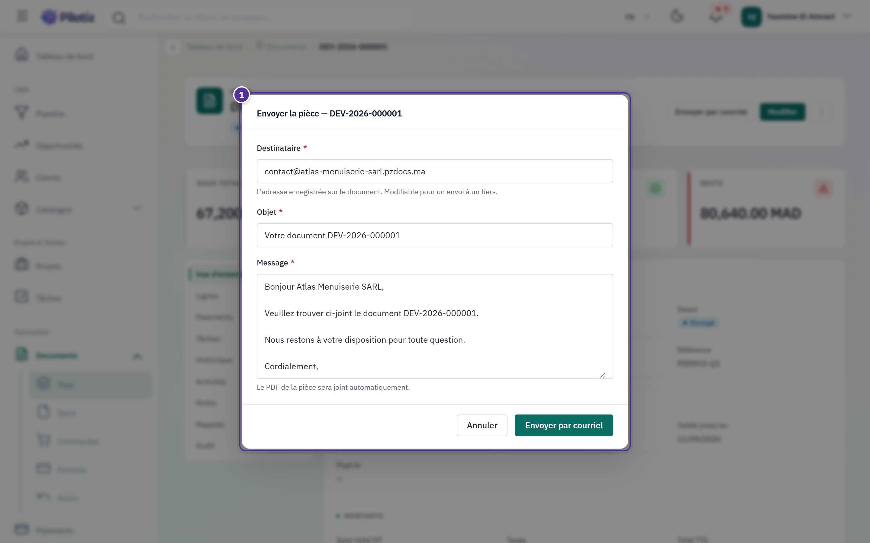Click the search magnifier icon in the top bar
870x543 pixels.
click(119, 17)
